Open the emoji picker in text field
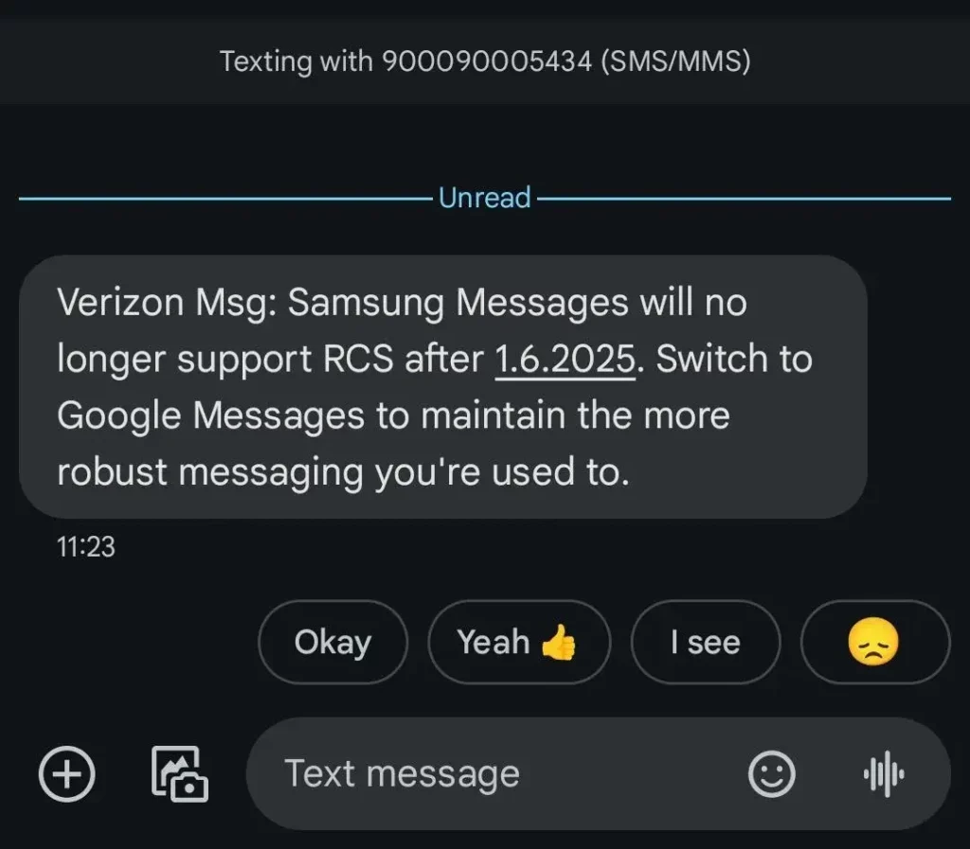 point(771,773)
